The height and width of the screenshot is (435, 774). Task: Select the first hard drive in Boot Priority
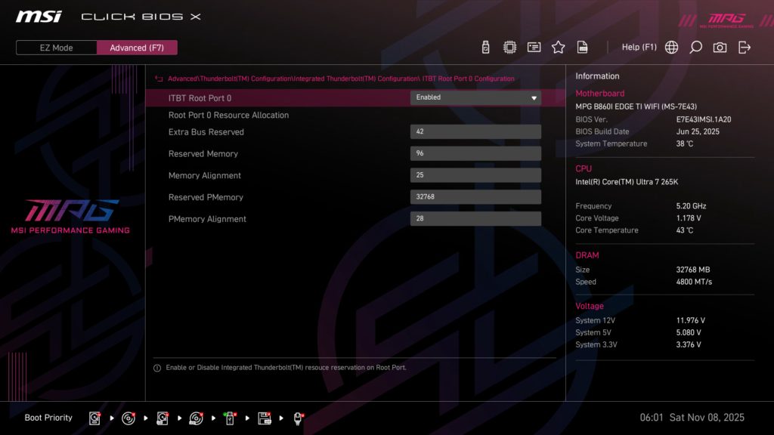tap(94, 418)
